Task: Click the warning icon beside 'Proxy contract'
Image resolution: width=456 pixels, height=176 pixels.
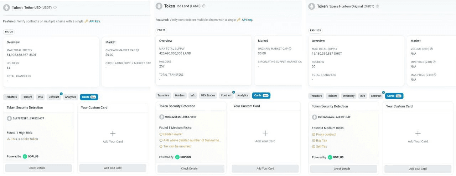Action: [313, 135]
